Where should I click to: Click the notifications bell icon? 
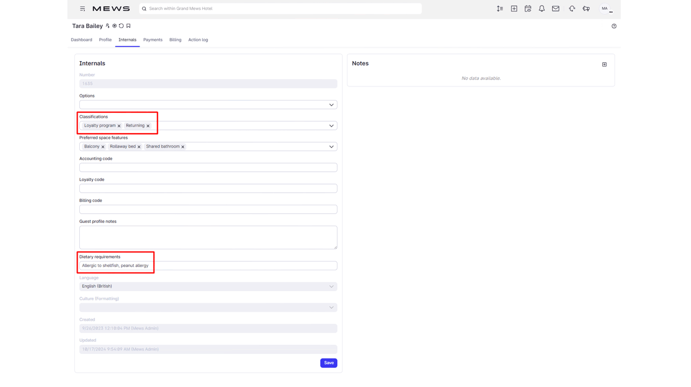click(542, 9)
